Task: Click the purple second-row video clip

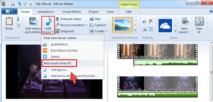Action: 157,84
